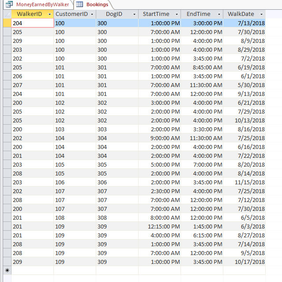The height and width of the screenshot is (282, 282).
Task: Click the WalkDate cell 7/13/2018
Action: point(244,23)
